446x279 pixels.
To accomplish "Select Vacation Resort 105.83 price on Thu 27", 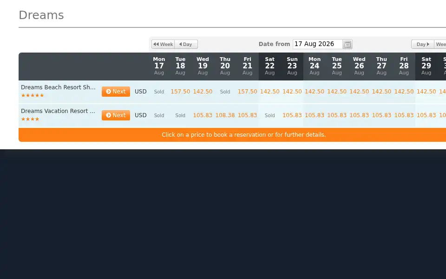I will 381,115.
